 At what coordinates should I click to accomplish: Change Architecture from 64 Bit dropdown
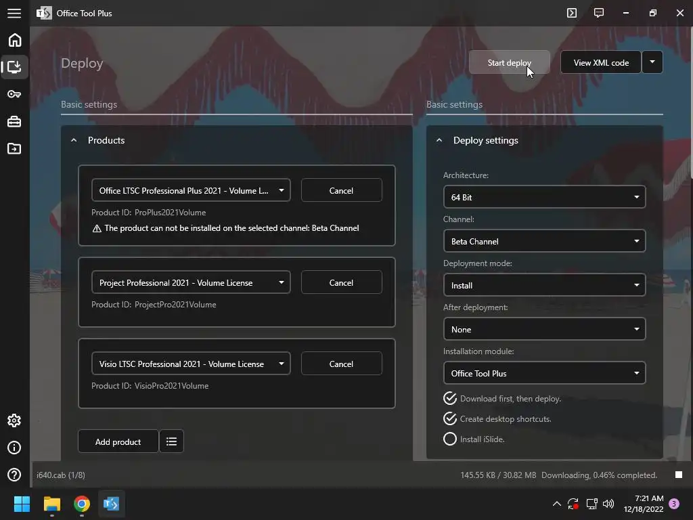point(544,197)
